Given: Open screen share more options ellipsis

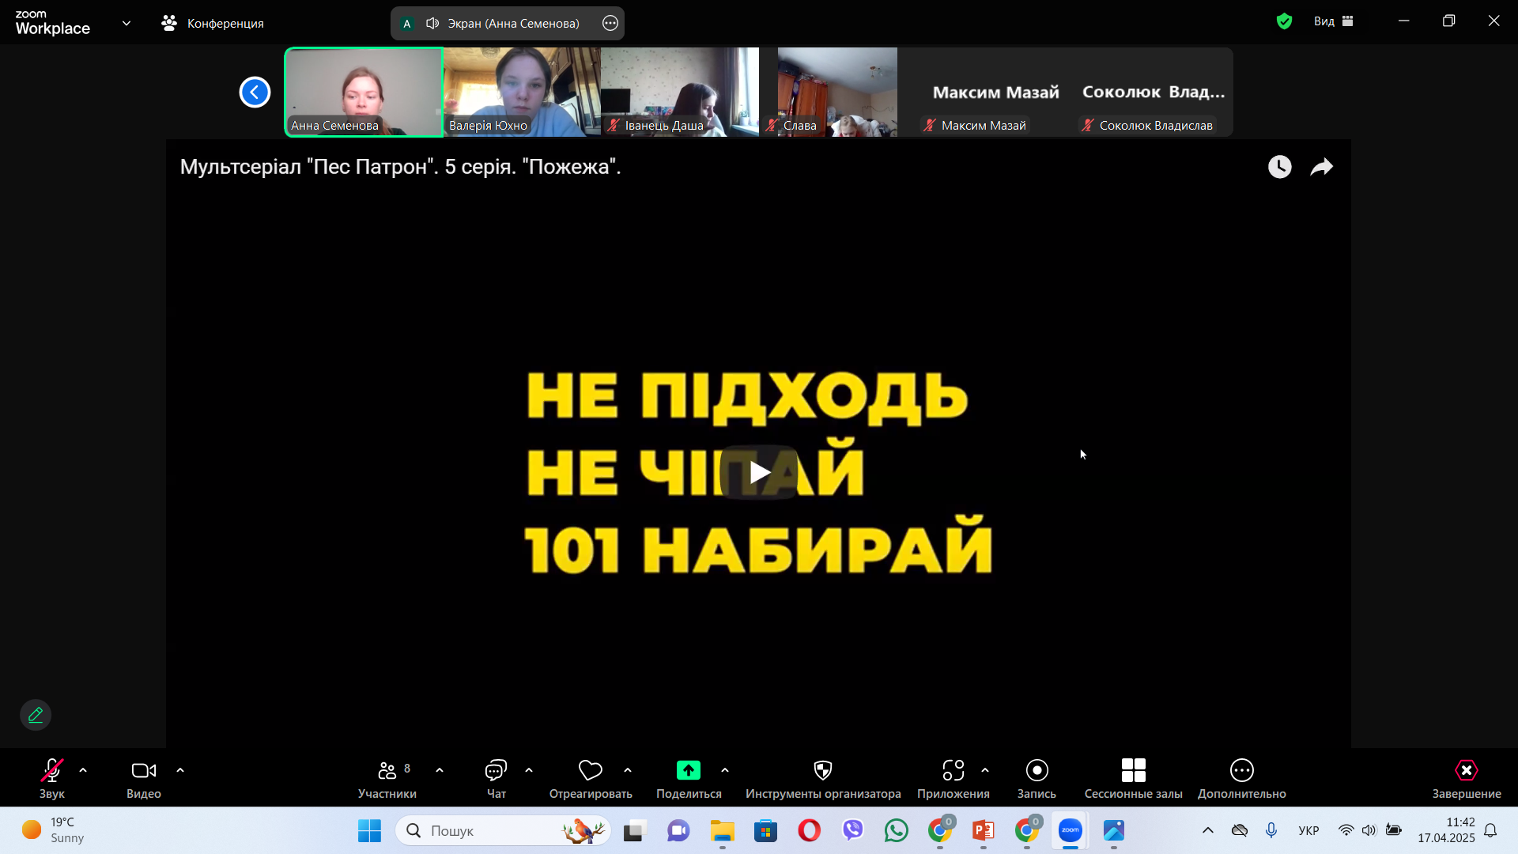Looking at the screenshot, I should [x=610, y=23].
